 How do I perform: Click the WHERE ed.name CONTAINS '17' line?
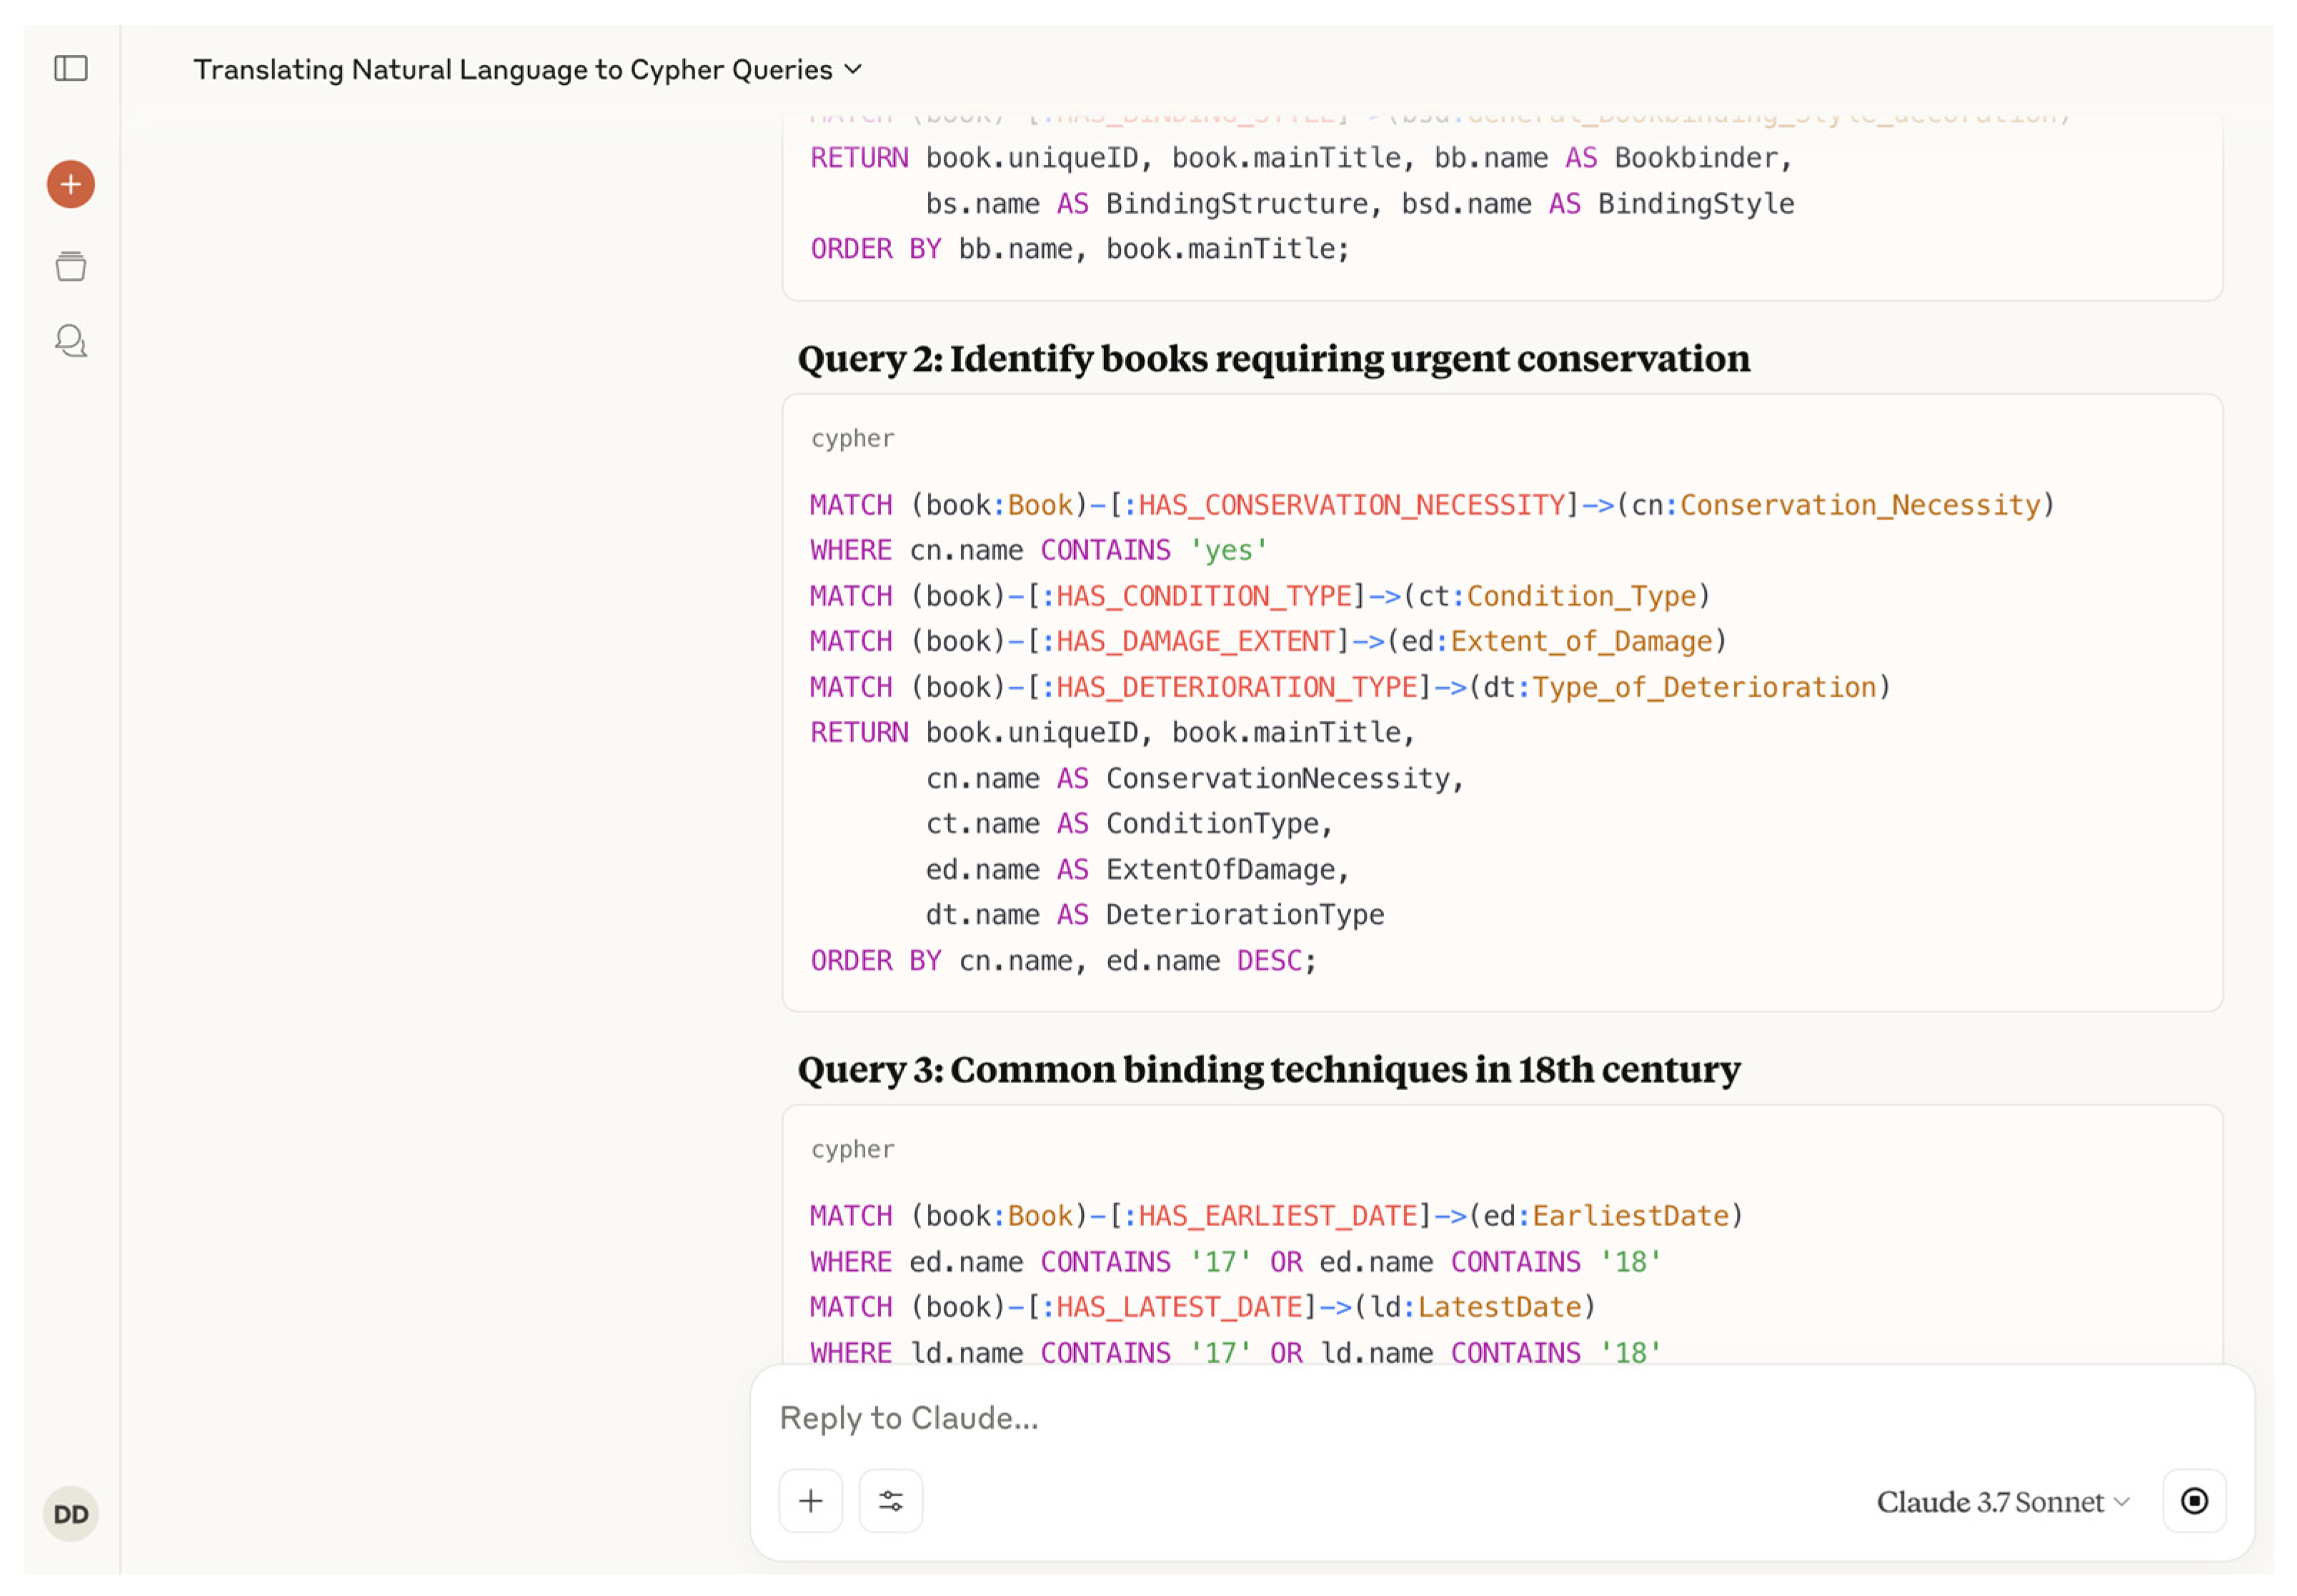1235,1262
